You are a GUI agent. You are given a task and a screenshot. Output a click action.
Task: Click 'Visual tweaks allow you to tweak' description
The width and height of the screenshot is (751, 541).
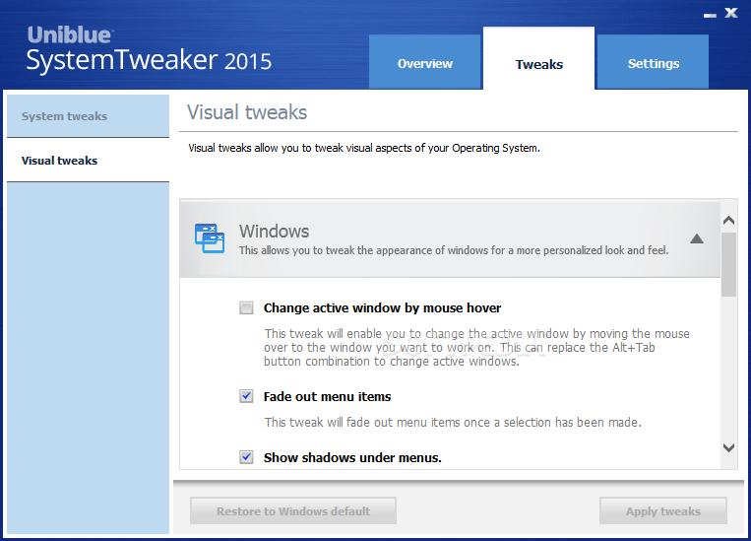[x=364, y=148]
